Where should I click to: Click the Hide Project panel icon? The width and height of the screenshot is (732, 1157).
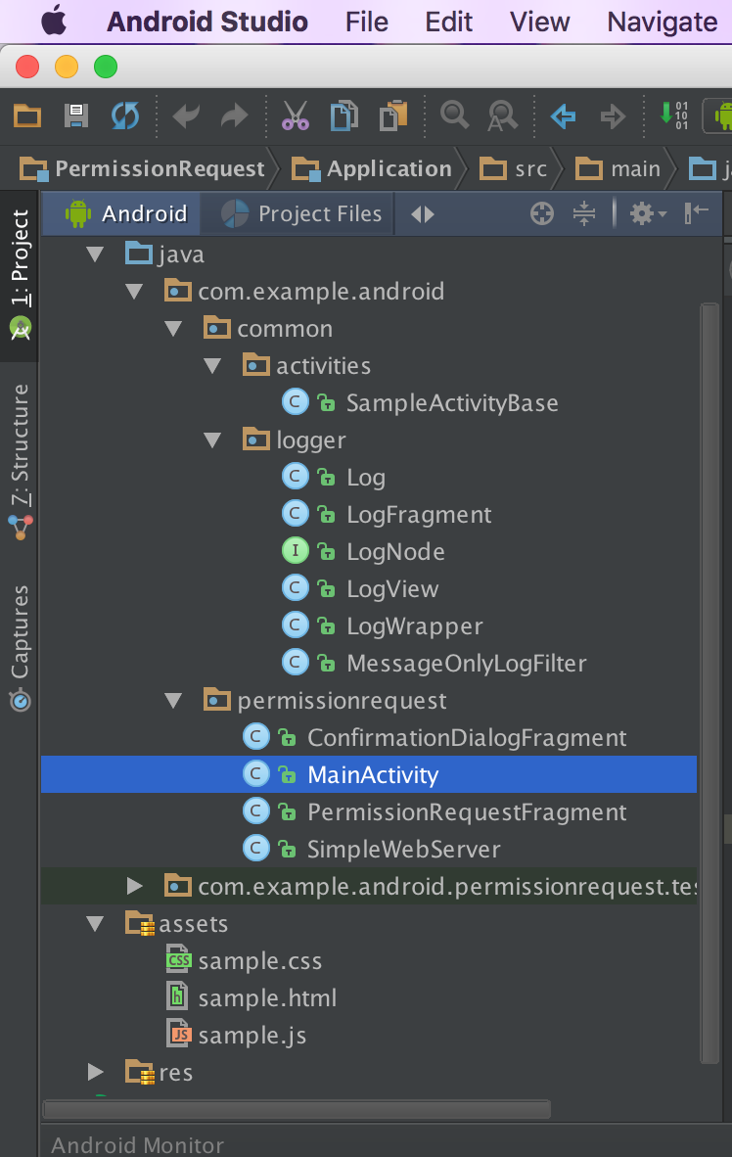click(696, 214)
